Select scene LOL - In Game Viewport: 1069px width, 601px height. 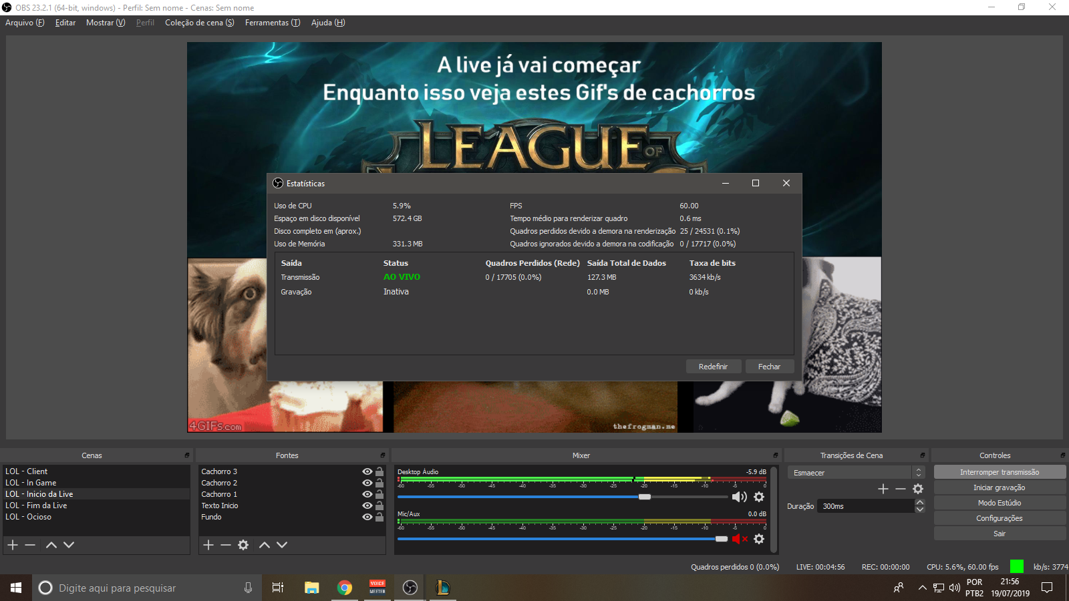click(x=96, y=483)
